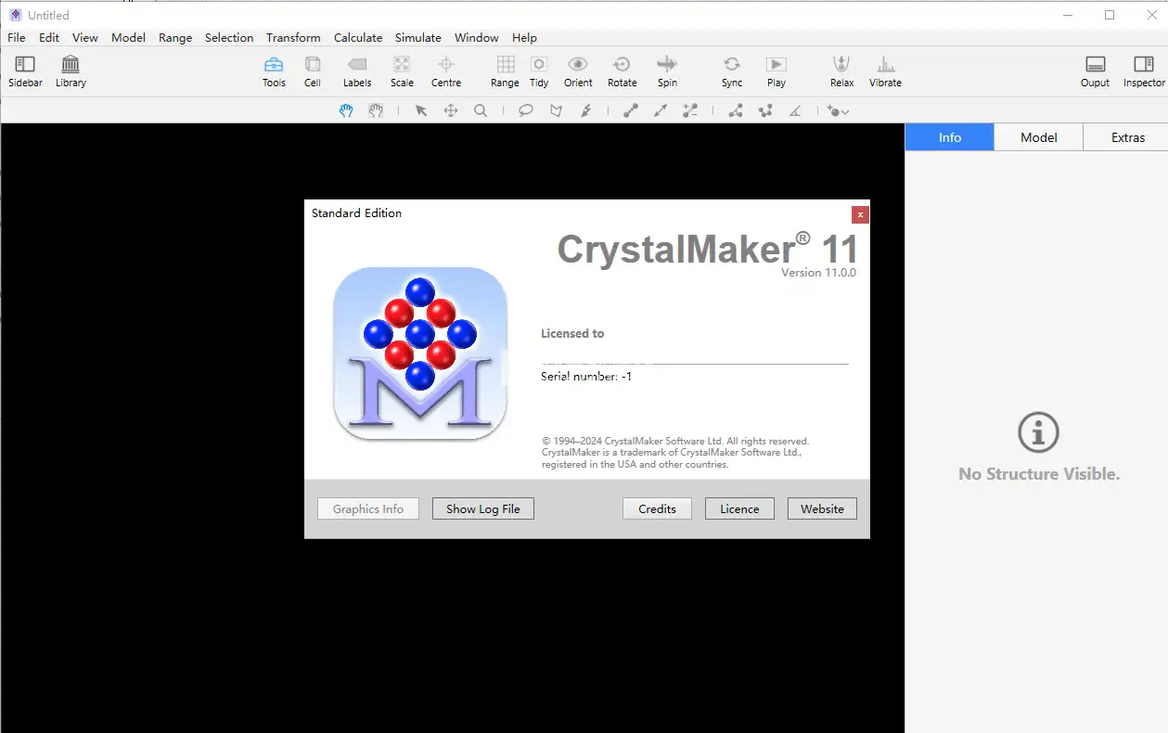Select the four-arrow move tool
1168x733 pixels.
[x=451, y=110]
